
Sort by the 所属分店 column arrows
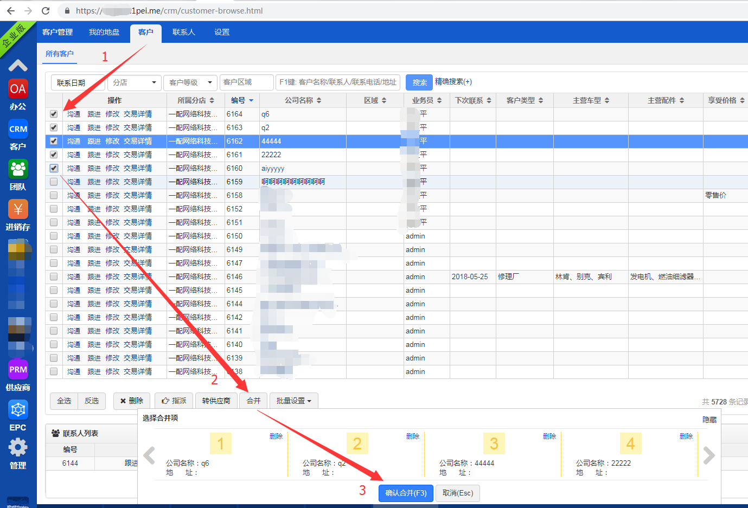coord(212,100)
